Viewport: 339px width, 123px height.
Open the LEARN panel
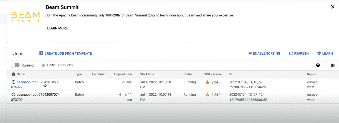(325, 54)
